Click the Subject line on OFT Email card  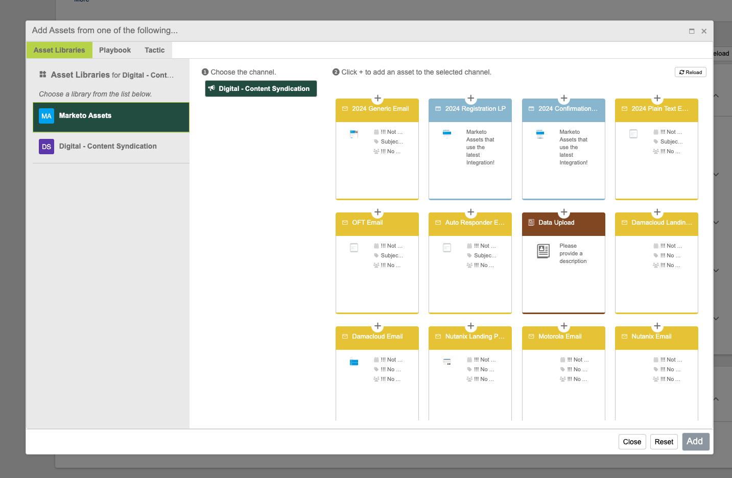click(x=392, y=255)
